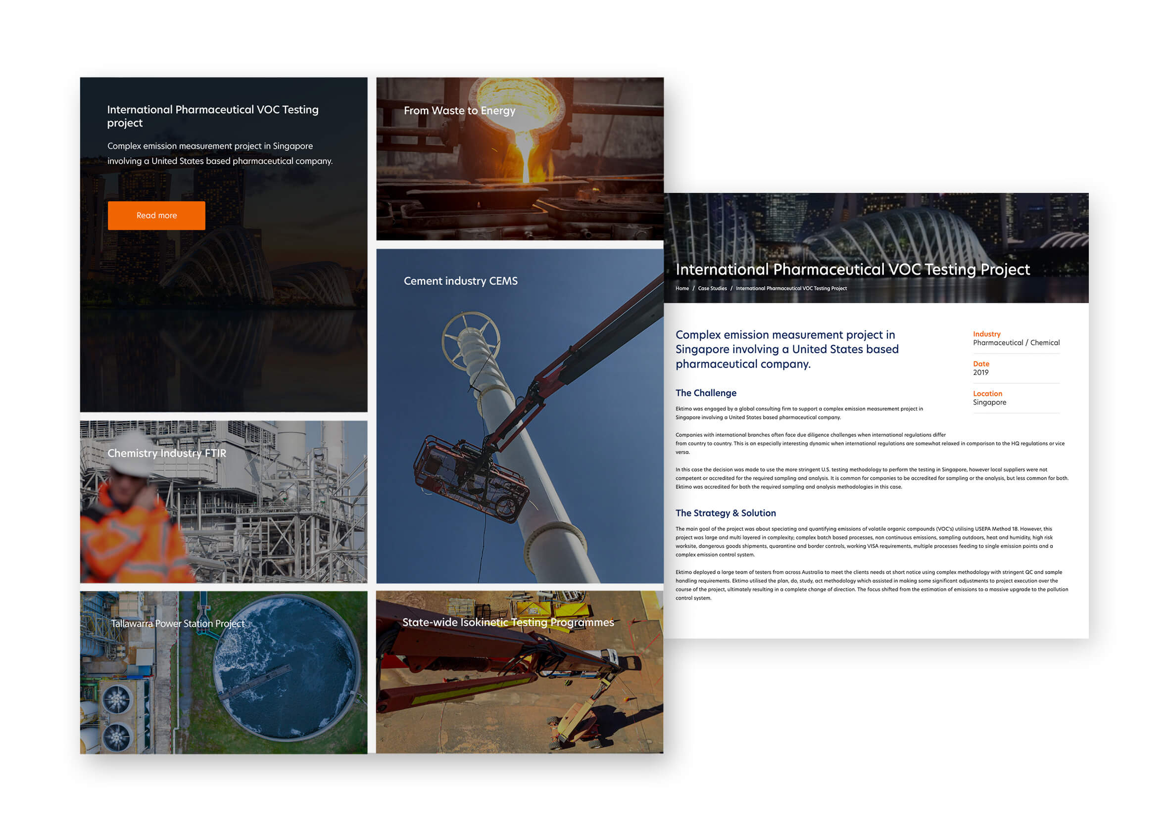Click the last breadcrumb, International Pharmaceutical VOC Testing Project
Viewport: 1168px width, 831px height.
791,288
